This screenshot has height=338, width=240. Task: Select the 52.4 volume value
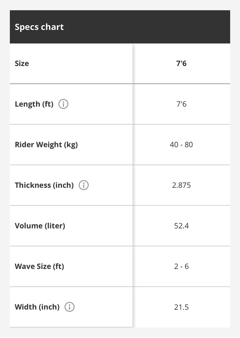[181, 226]
